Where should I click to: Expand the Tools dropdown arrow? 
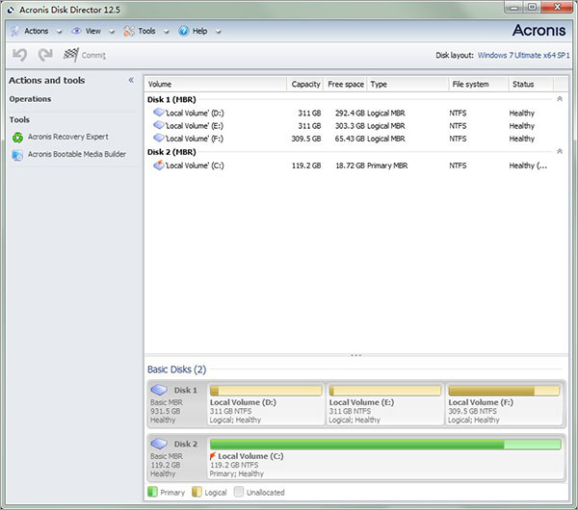pos(167,32)
